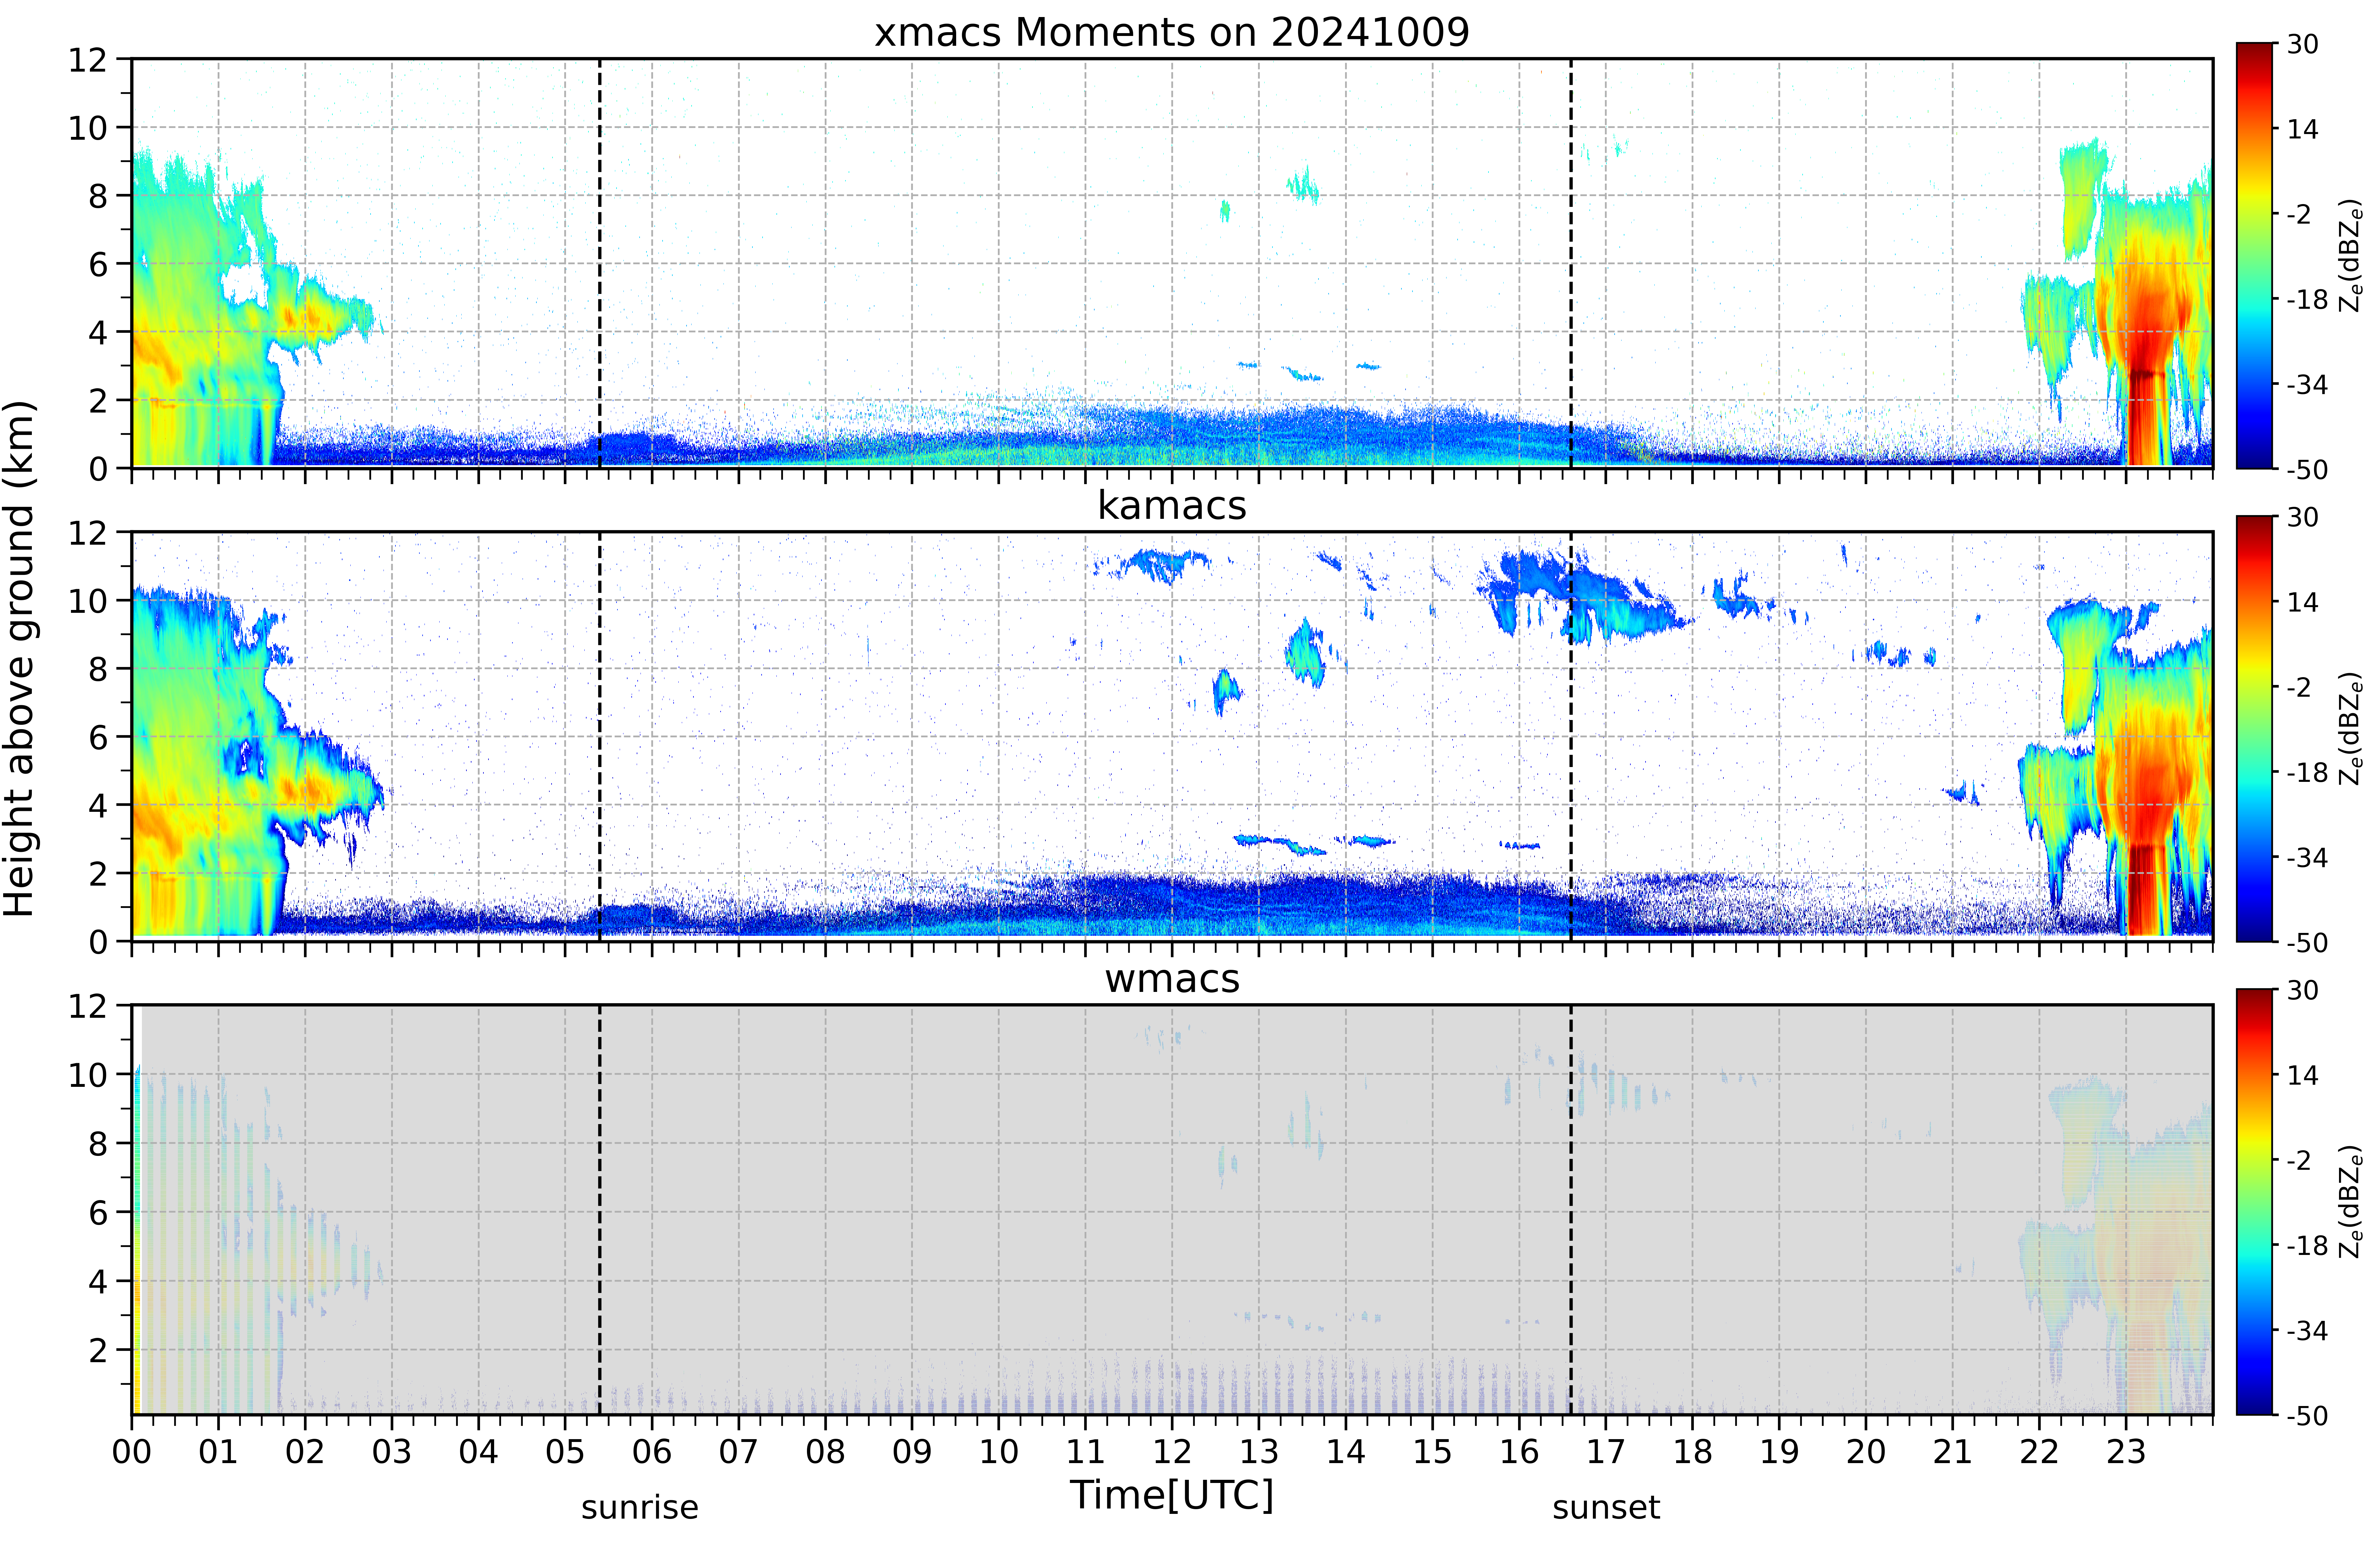This screenshot has height=1541, width=2380.
Task: Click the '30' label on xmacs color bar
Action: [x=2303, y=44]
